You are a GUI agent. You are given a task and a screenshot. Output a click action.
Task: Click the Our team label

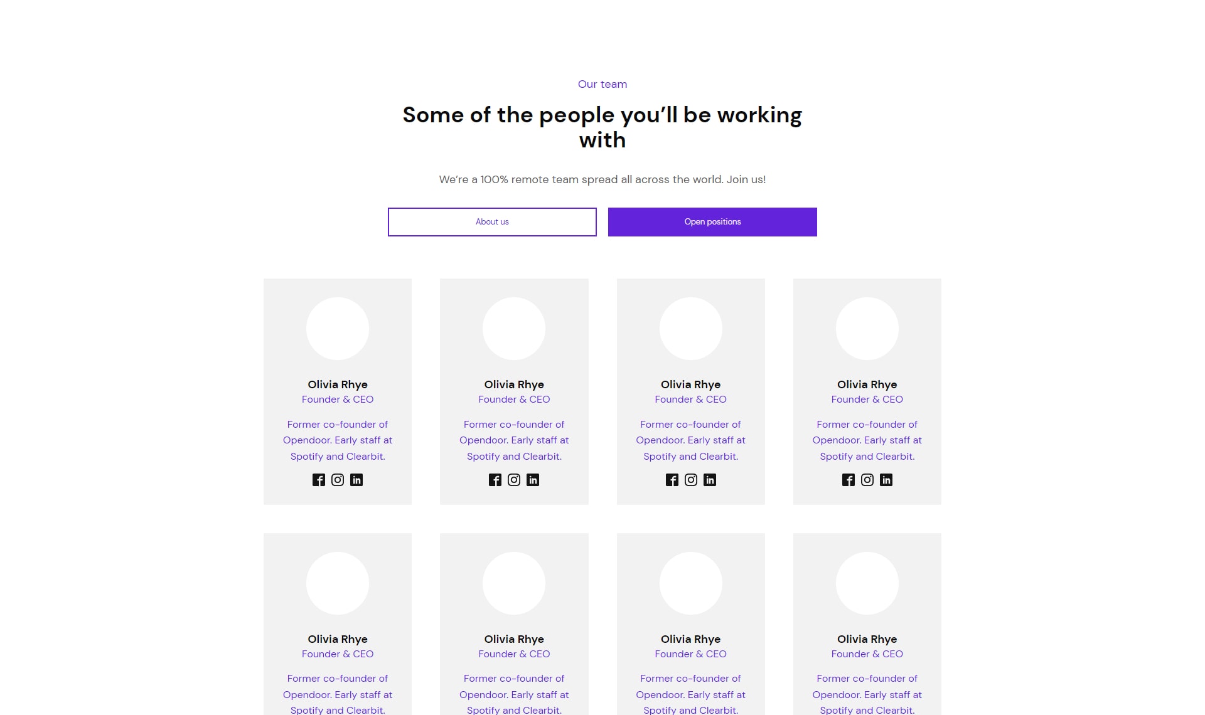602,84
